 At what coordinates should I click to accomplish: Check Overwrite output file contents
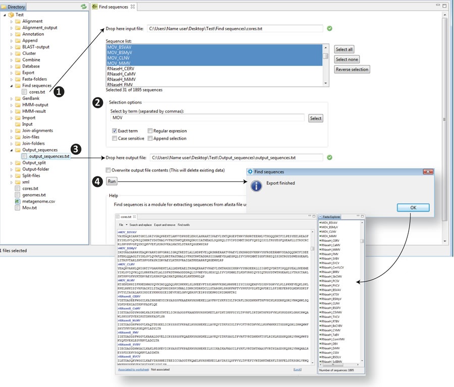108,170
